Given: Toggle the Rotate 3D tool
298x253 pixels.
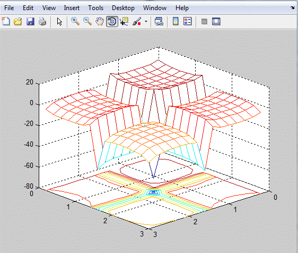Looking at the screenshot, I should (112, 21).
